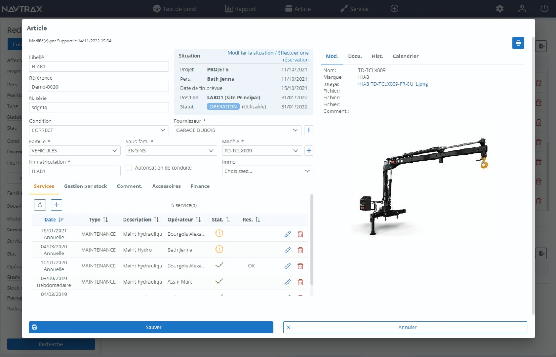
Task: Switch to the Gestion par stock tab
Action: [86, 186]
